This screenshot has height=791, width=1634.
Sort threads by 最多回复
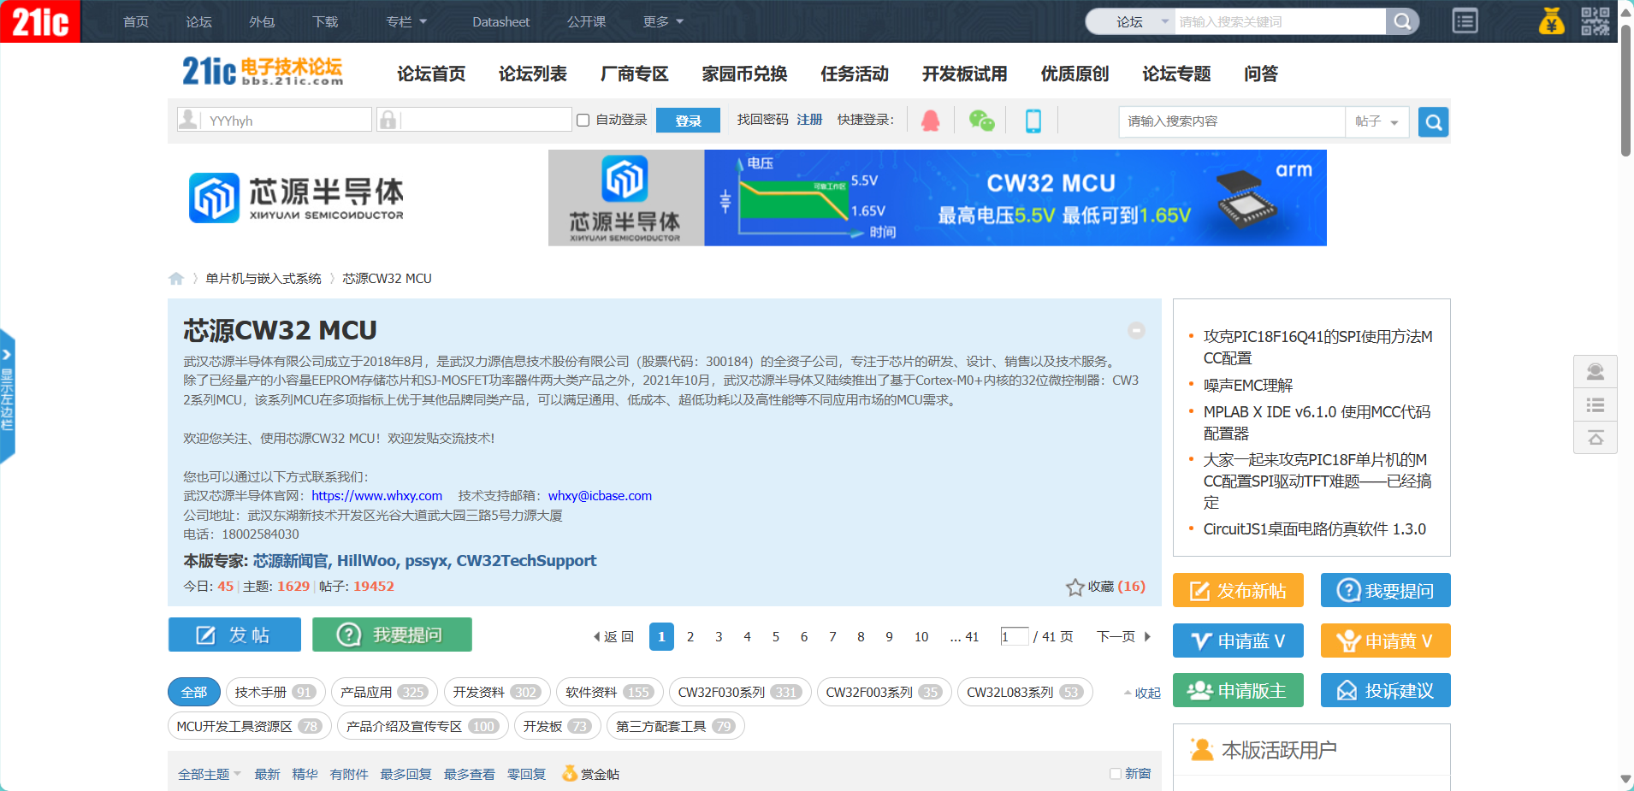tap(406, 774)
